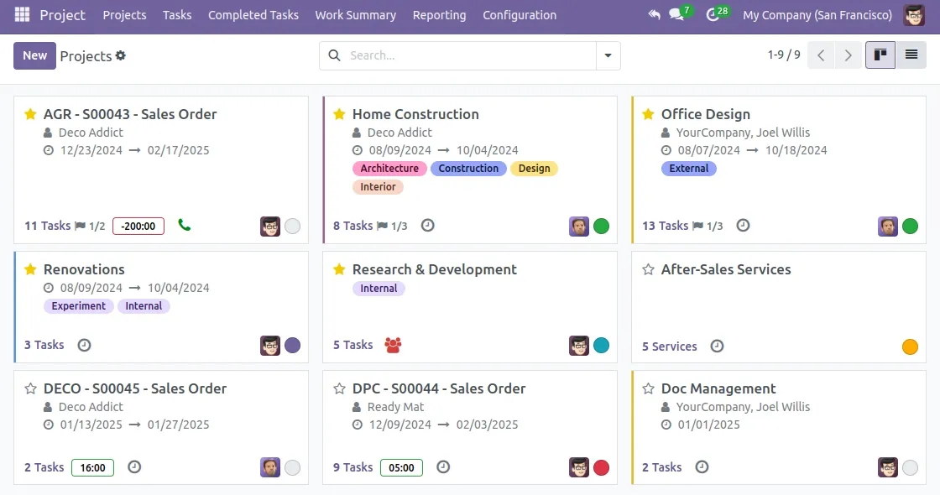Viewport: 940px width, 495px height.
Task: Click the orange status dot on After-Sales Services
Action: [910, 347]
